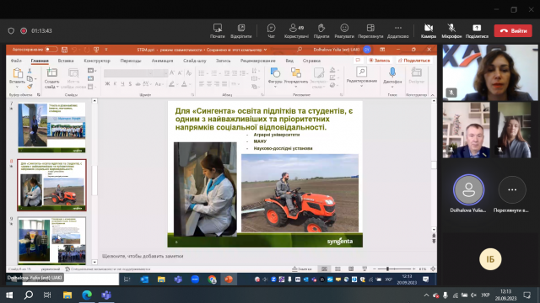Screen dimensions: 540x303
Task: Click the Format Painter brush icon
Action: tap(30, 87)
